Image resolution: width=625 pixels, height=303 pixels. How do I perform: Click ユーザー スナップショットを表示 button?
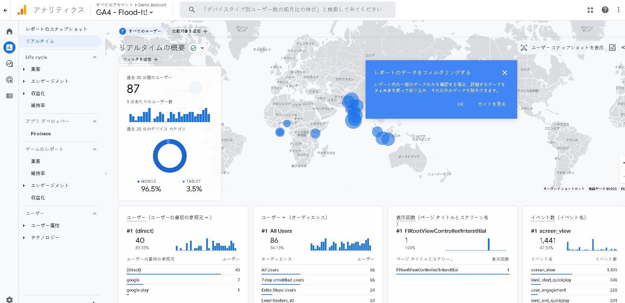click(562, 48)
